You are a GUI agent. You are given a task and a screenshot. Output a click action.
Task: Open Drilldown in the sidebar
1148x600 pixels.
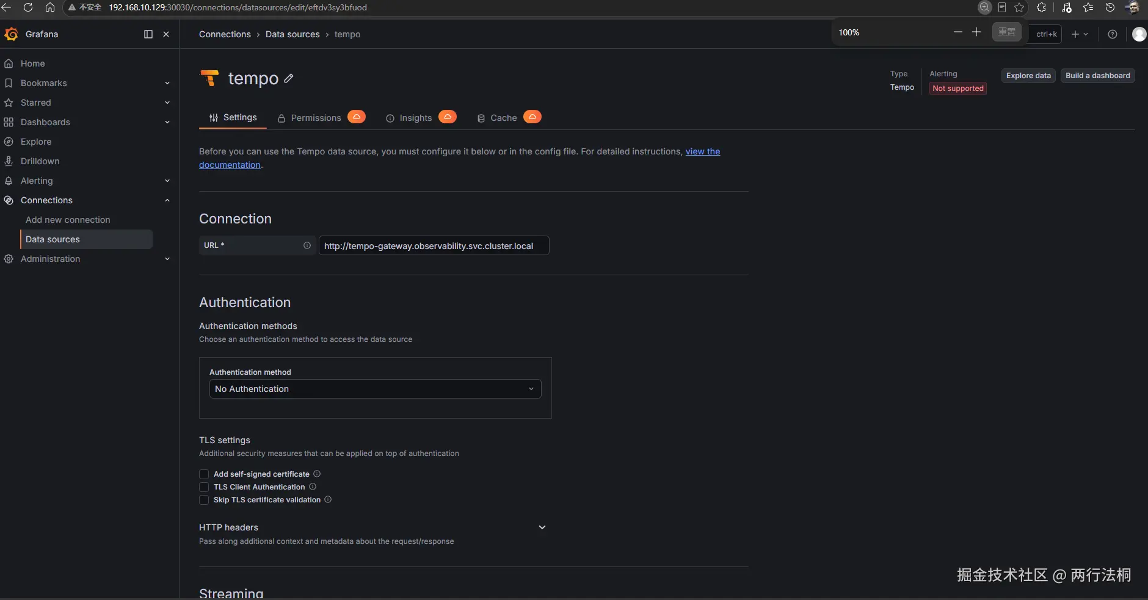tap(40, 161)
